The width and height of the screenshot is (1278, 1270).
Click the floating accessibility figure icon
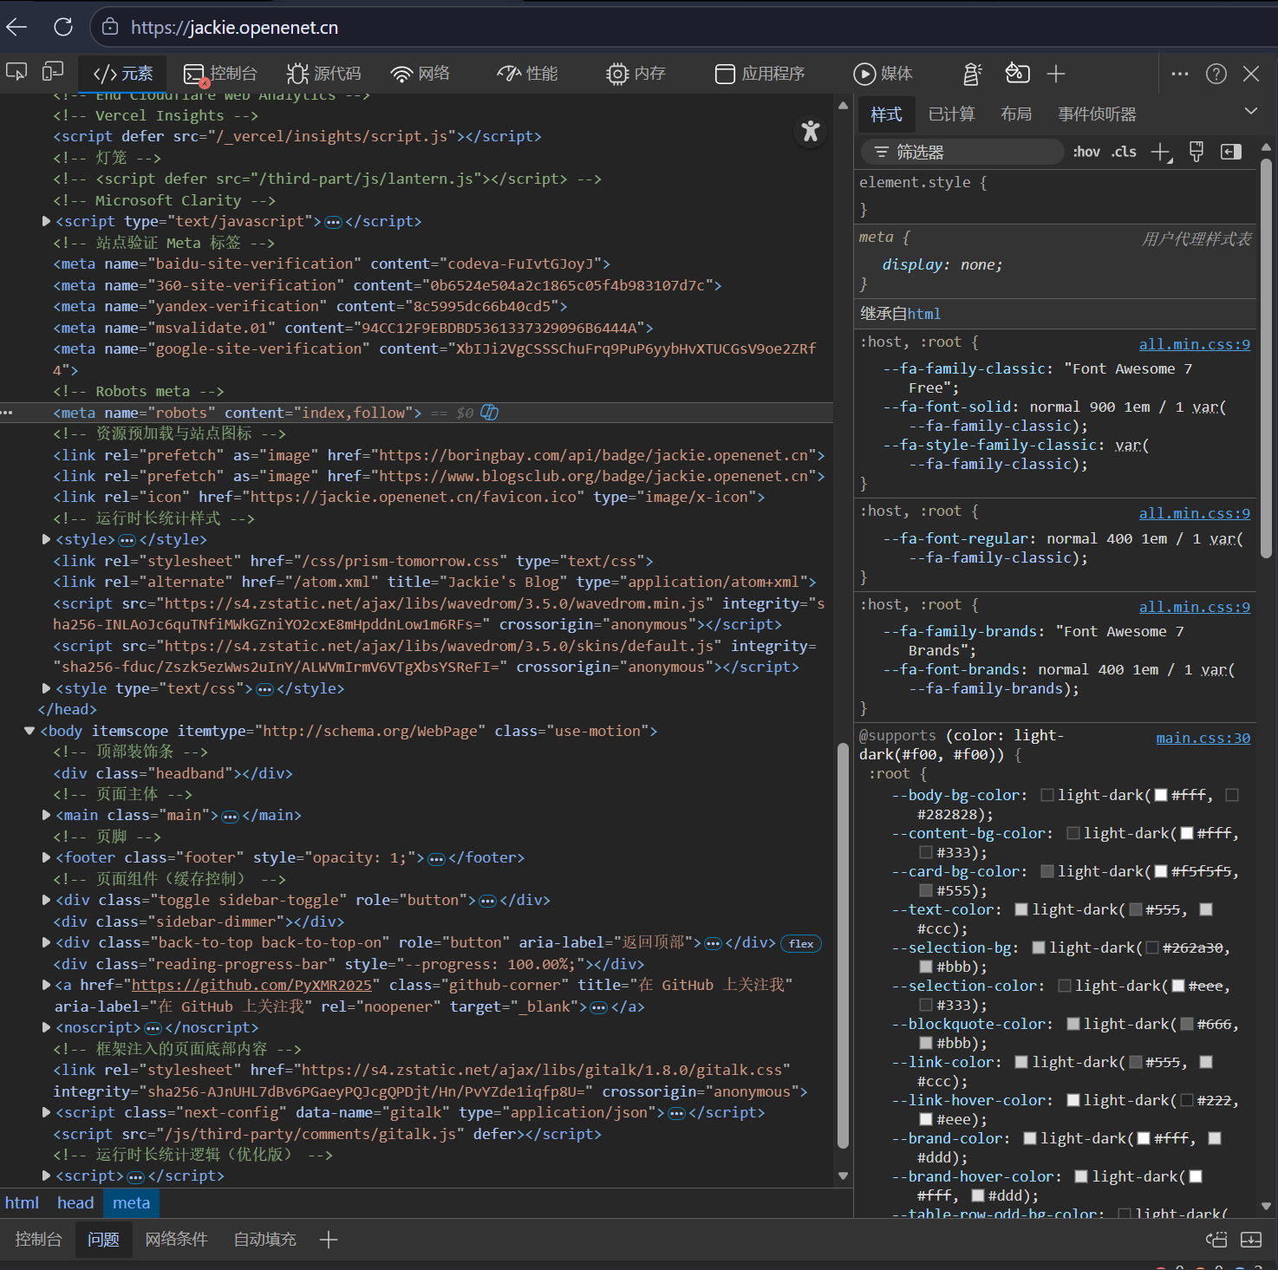810,132
